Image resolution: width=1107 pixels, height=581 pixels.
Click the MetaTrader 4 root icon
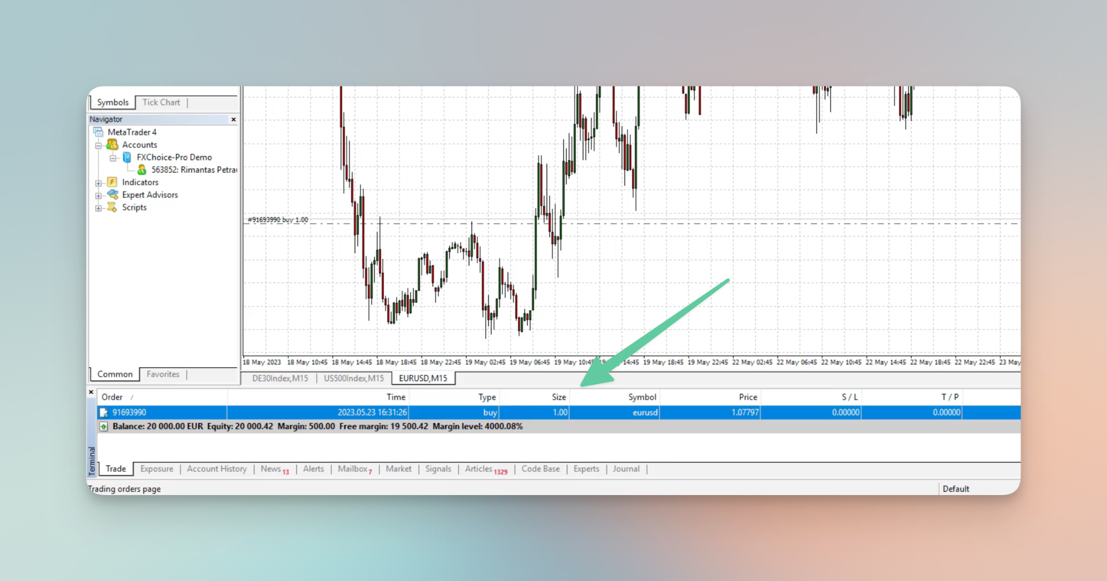pos(98,132)
